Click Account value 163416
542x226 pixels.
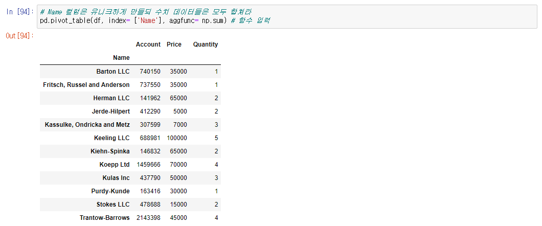pos(150,191)
